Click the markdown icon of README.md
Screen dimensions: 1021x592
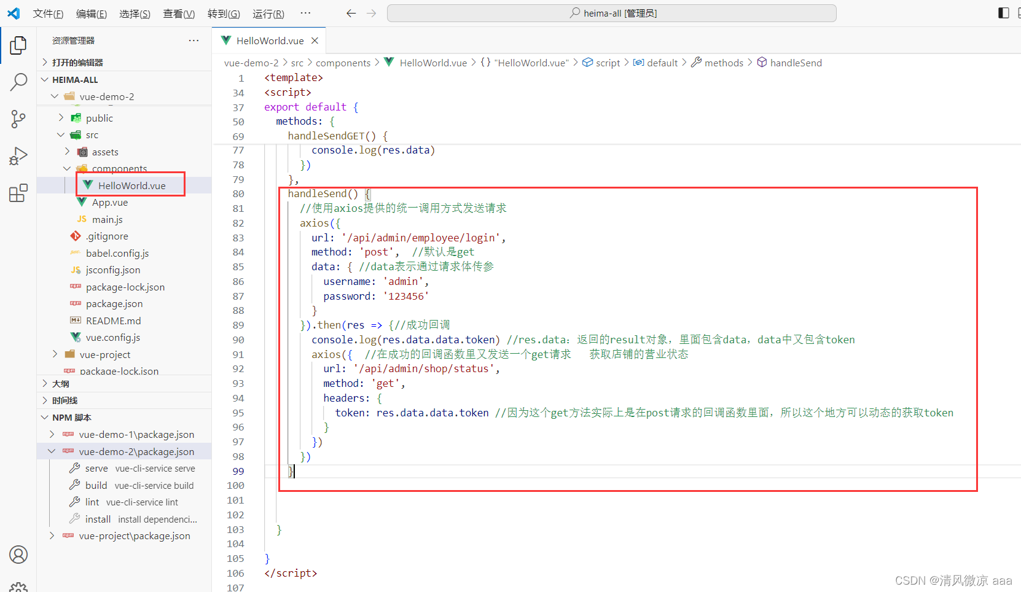[x=76, y=321]
